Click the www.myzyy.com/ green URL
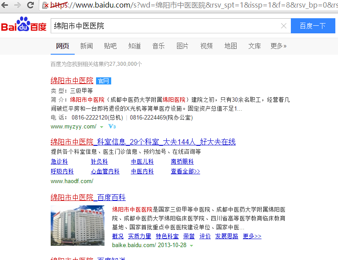This screenshot has width=338, height=260. (73, 127)
